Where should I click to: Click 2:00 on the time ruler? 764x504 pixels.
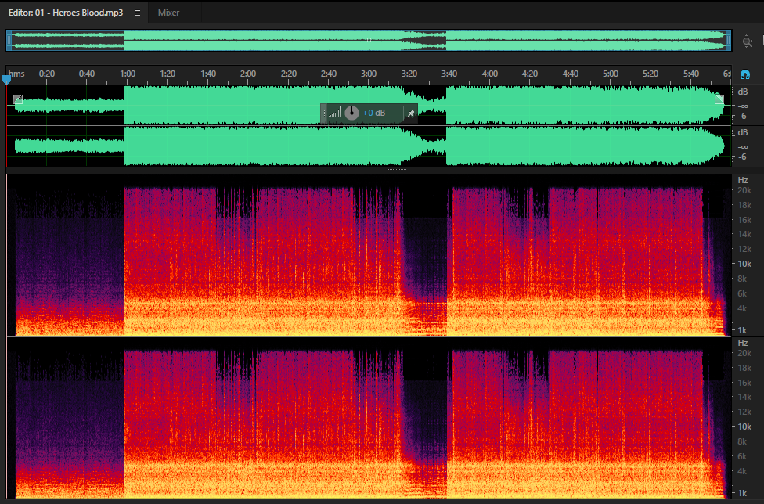tap(248, 74)
